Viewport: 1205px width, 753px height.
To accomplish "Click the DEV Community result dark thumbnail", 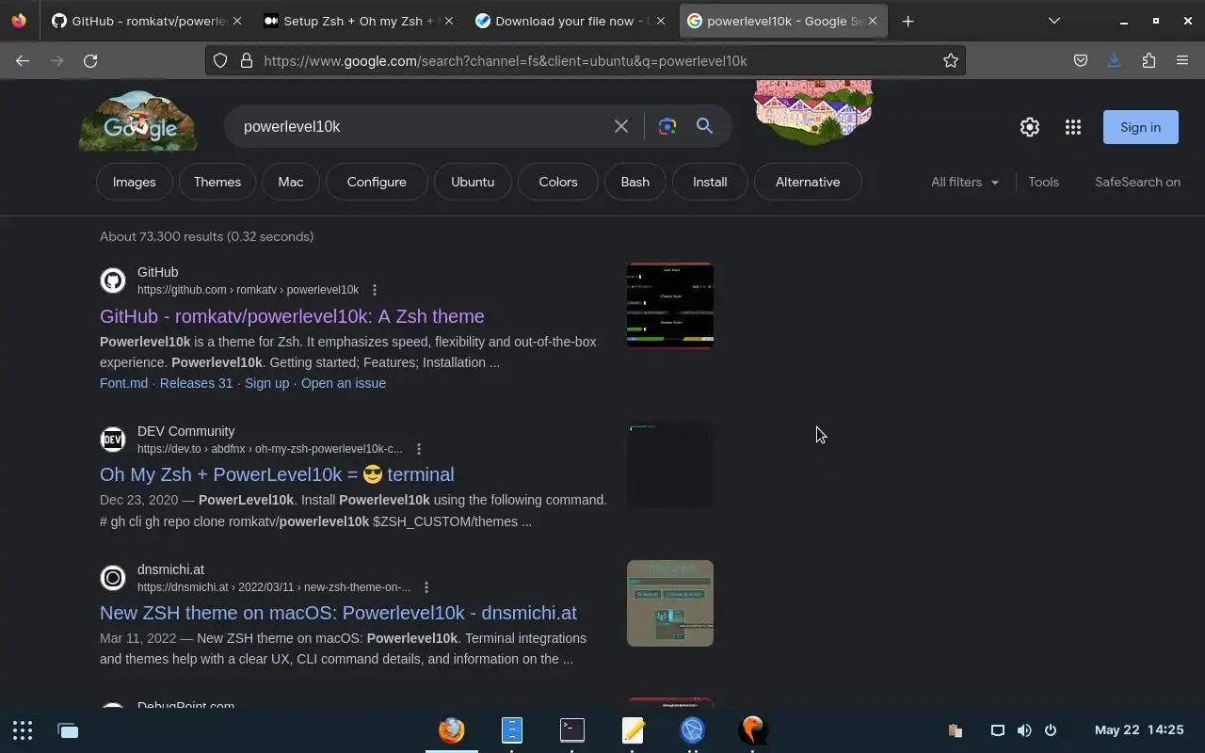I will (x=670, y=465).
